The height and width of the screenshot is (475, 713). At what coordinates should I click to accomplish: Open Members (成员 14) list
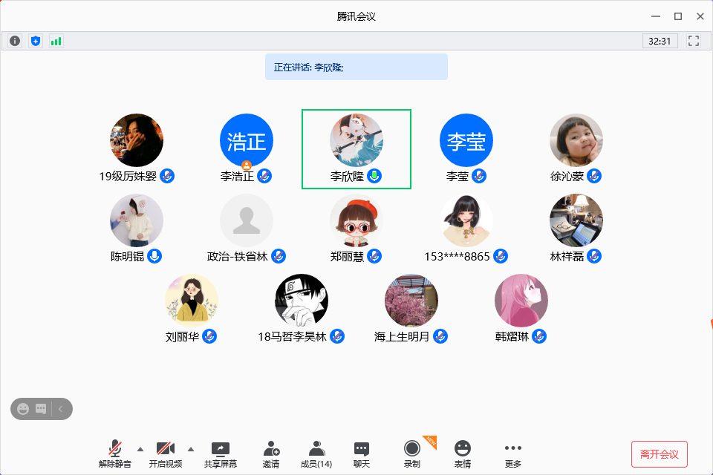point(316,453)
